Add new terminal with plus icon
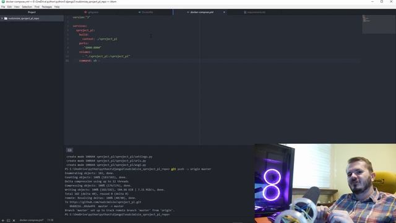Image resolution: width=396 pixels, height=223 pixels. tap(2, 221)
